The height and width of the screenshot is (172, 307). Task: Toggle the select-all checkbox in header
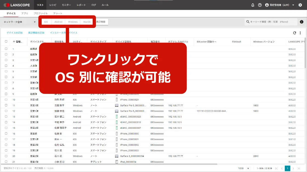[6, 41]
